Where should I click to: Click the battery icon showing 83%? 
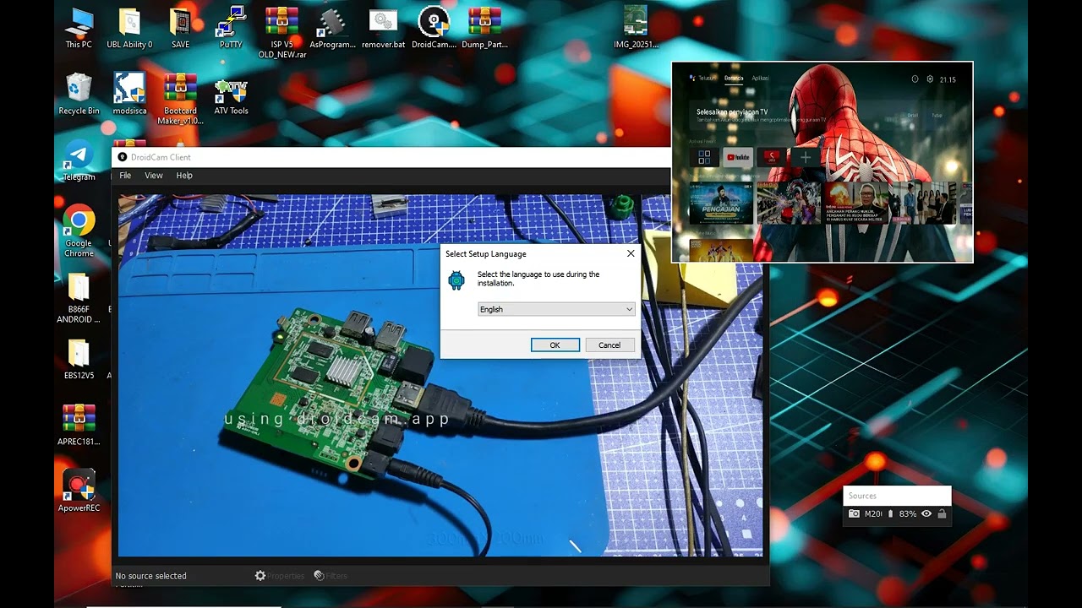click(890, 513)
